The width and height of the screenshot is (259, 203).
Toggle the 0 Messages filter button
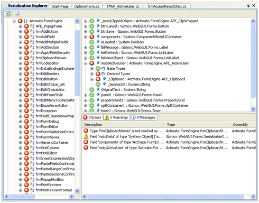[143, 117]
